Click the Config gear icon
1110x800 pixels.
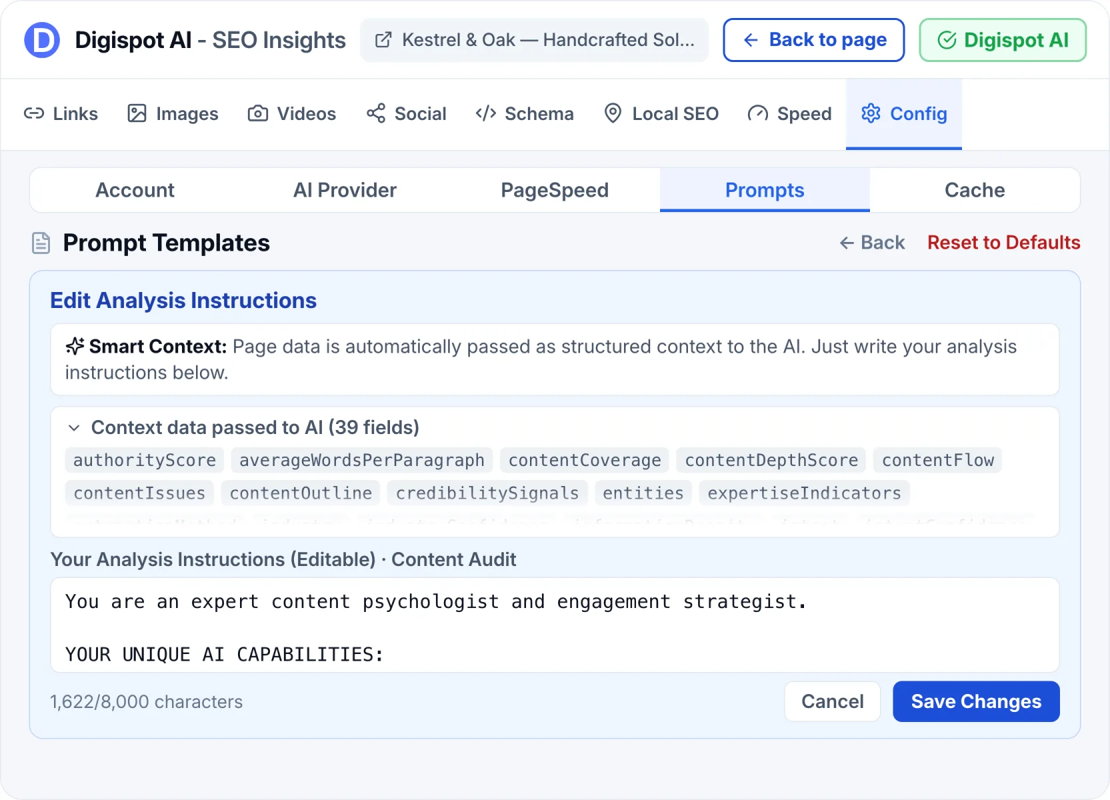coord(871,113)
